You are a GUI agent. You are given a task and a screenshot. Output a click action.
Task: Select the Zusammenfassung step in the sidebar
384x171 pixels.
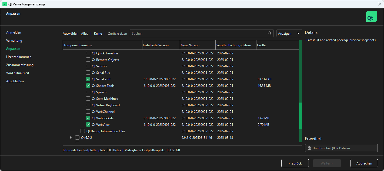click(x=20, y=65)
